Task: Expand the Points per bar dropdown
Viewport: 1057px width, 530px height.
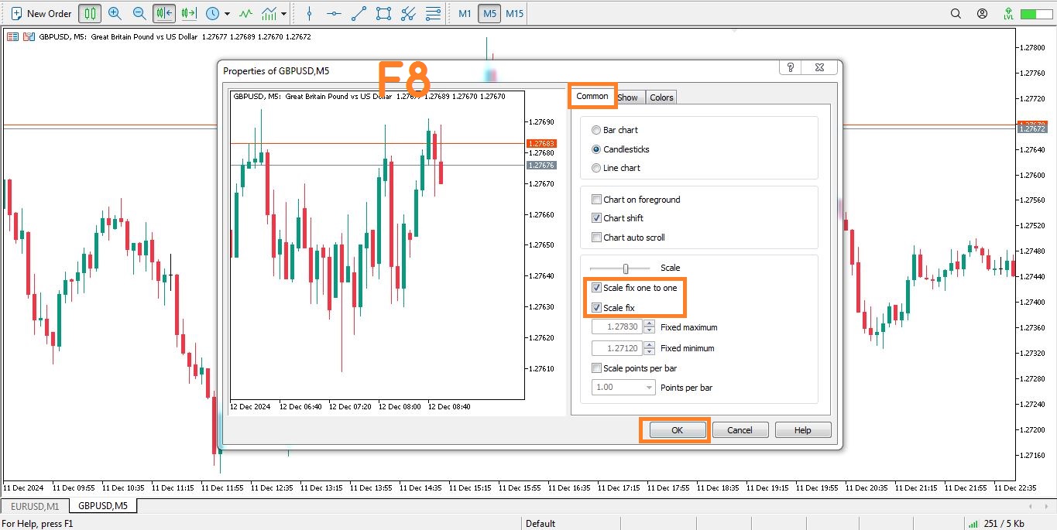Action: [x=649, y=388]
